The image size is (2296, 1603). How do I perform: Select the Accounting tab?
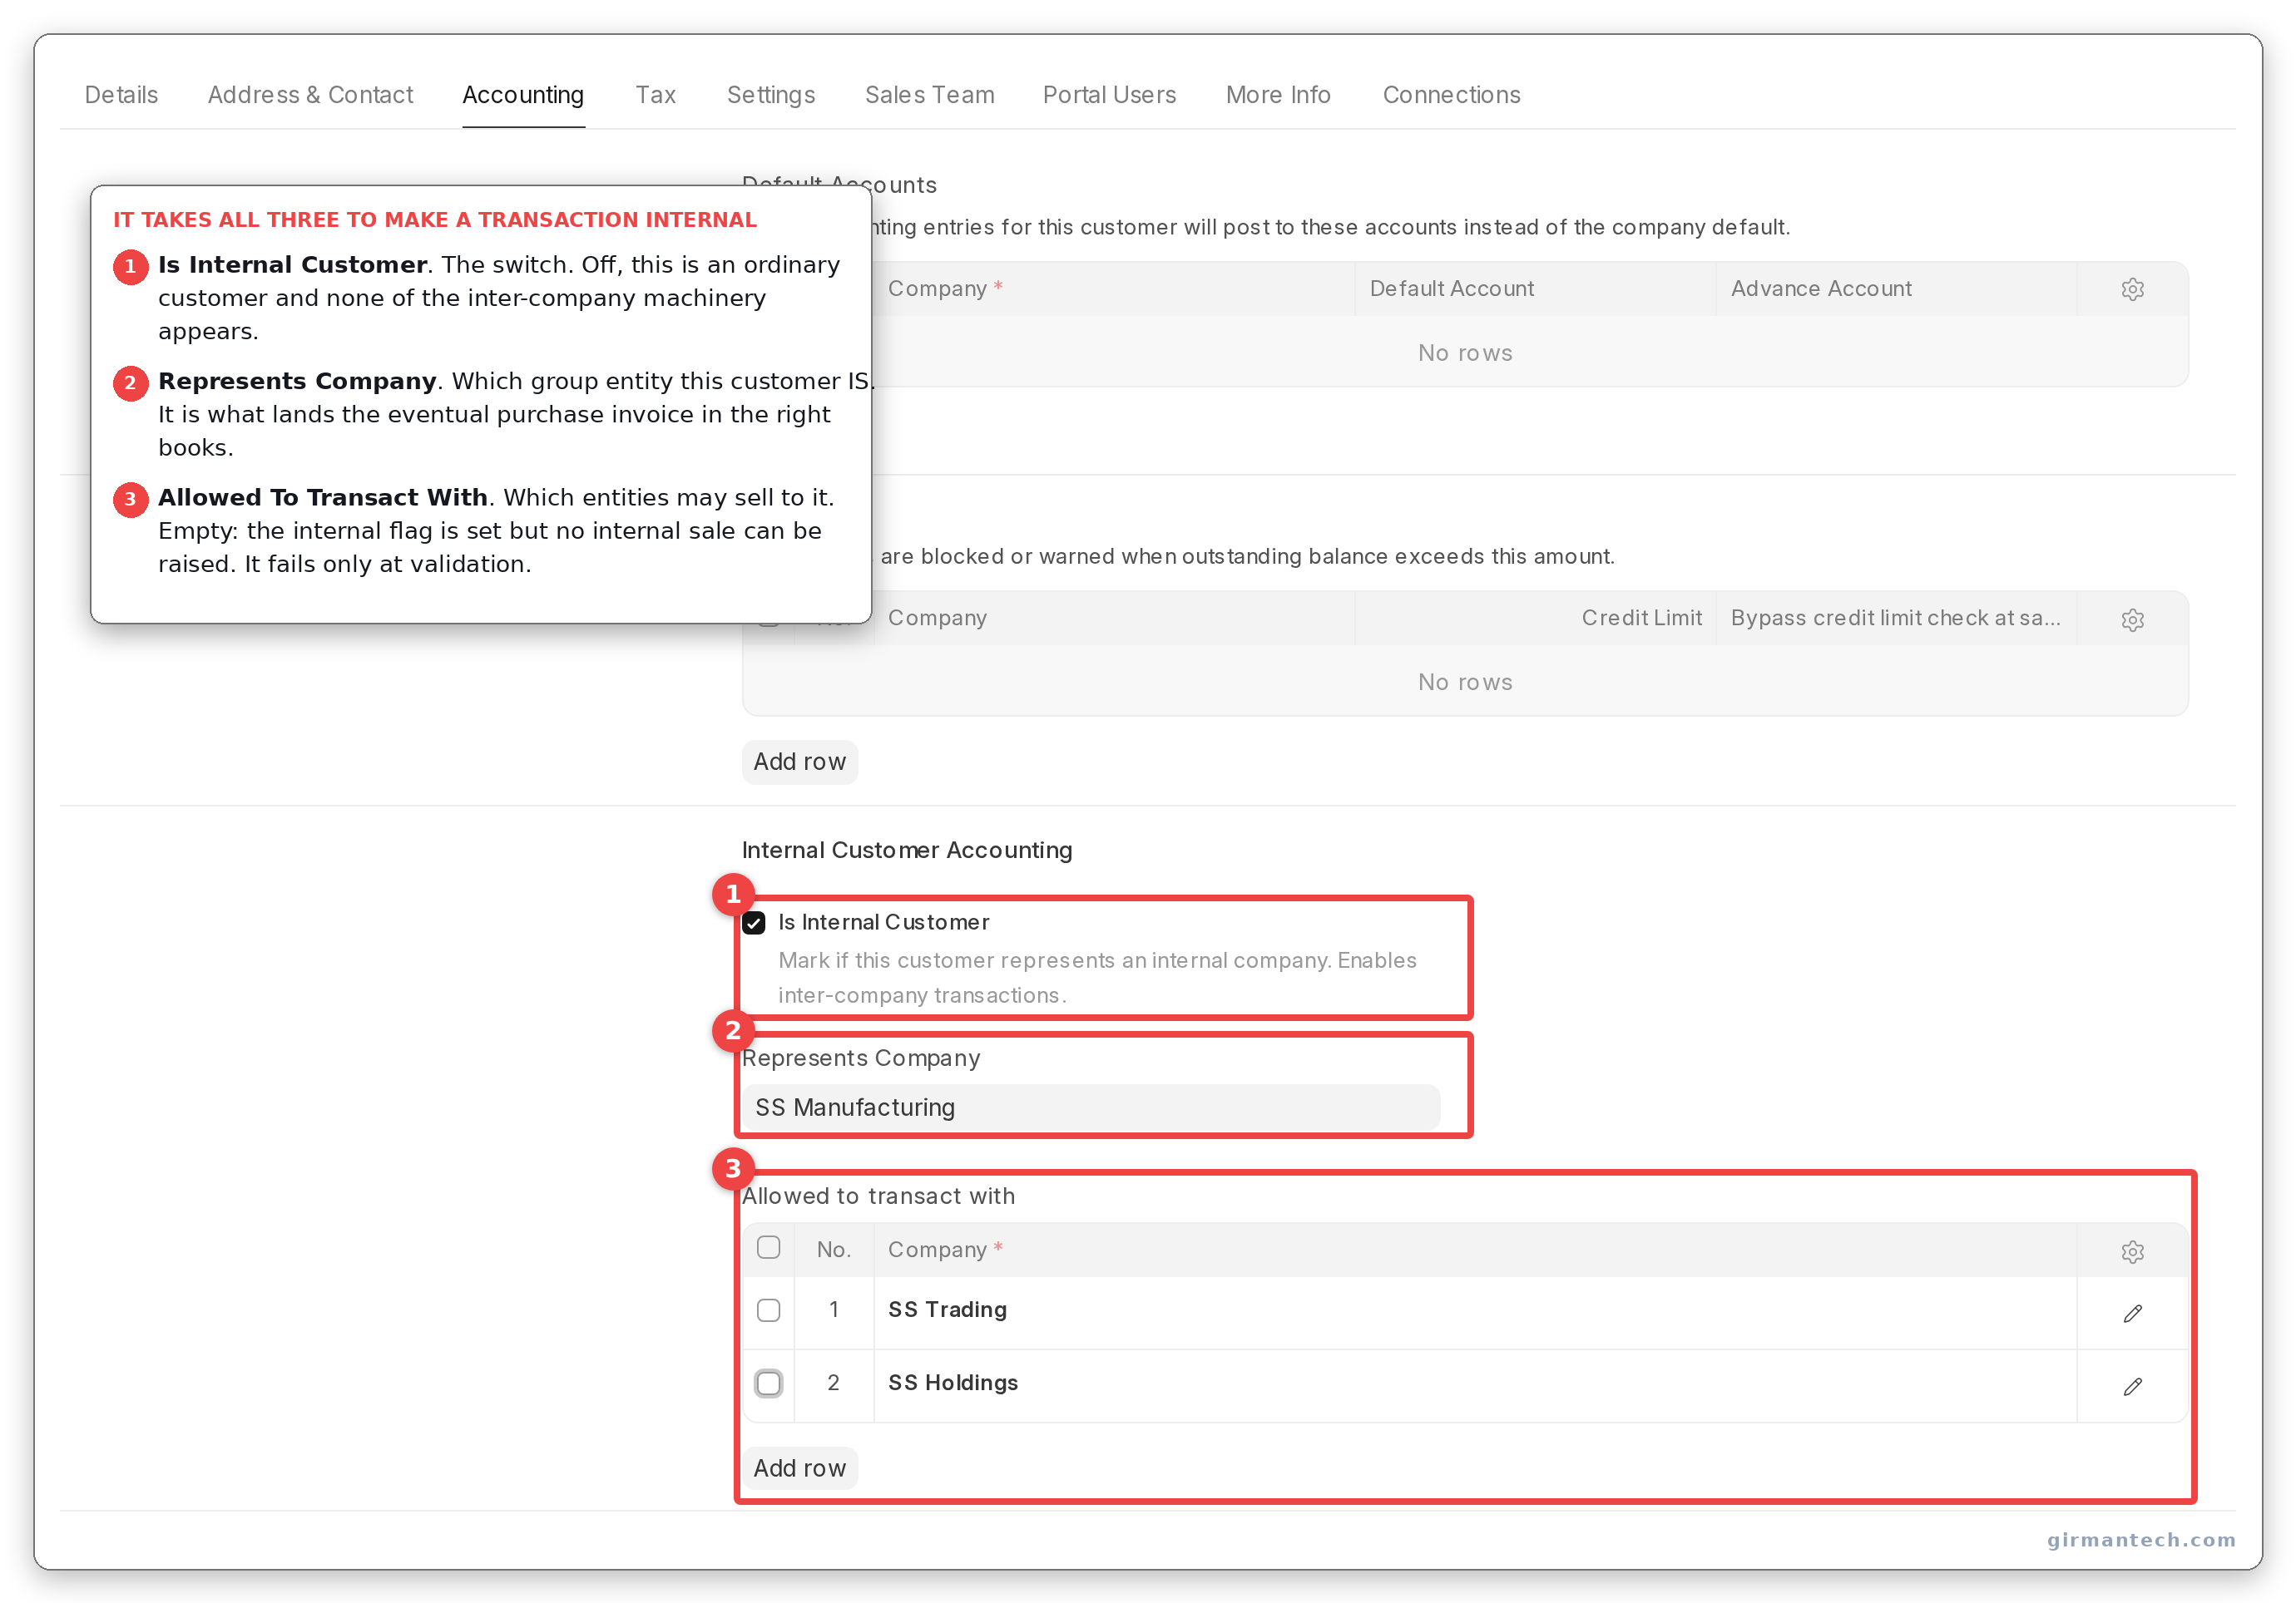pos(523,95)
